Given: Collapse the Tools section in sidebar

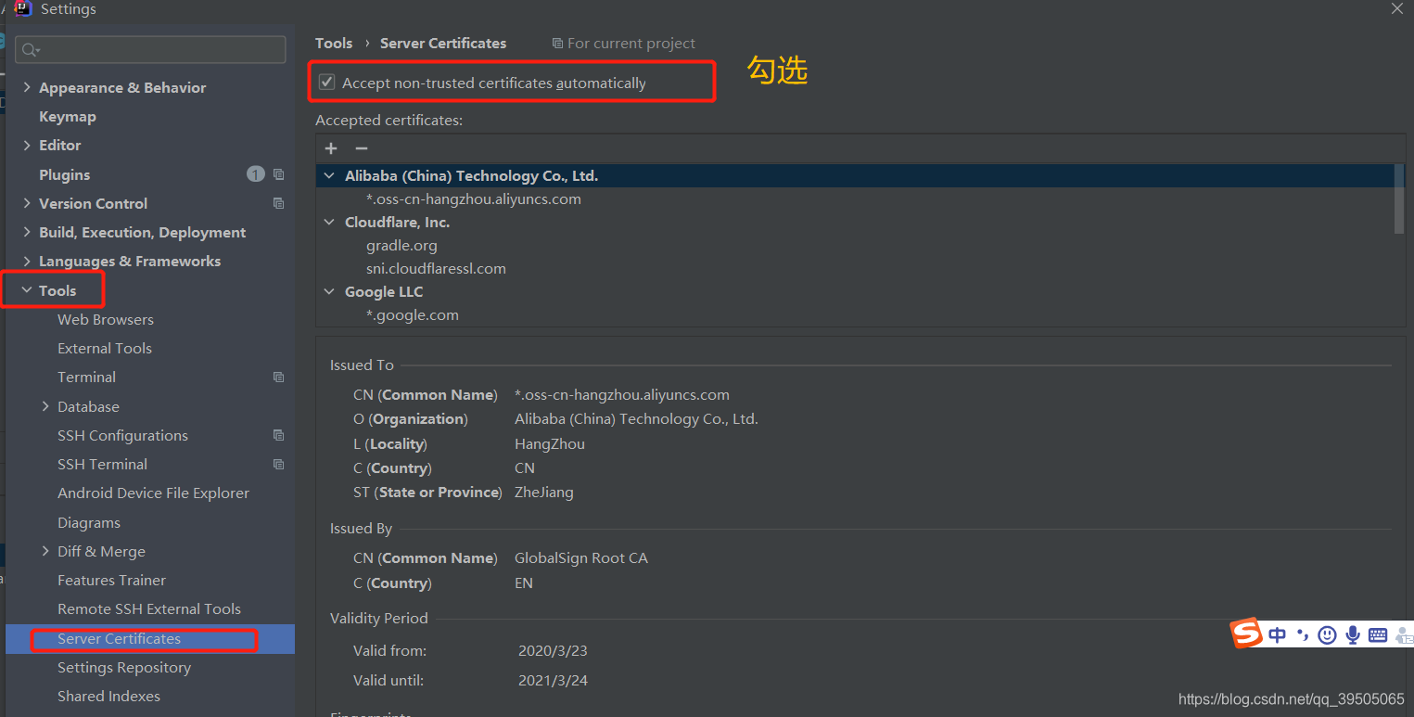Looking at the screenshot, I should 26,289.
